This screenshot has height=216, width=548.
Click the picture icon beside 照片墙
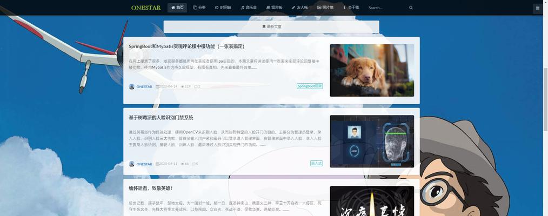(319, 8)
